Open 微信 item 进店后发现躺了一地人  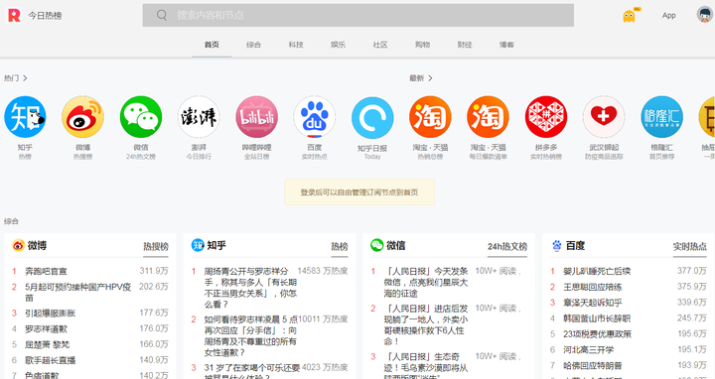(x=426, y=324)
